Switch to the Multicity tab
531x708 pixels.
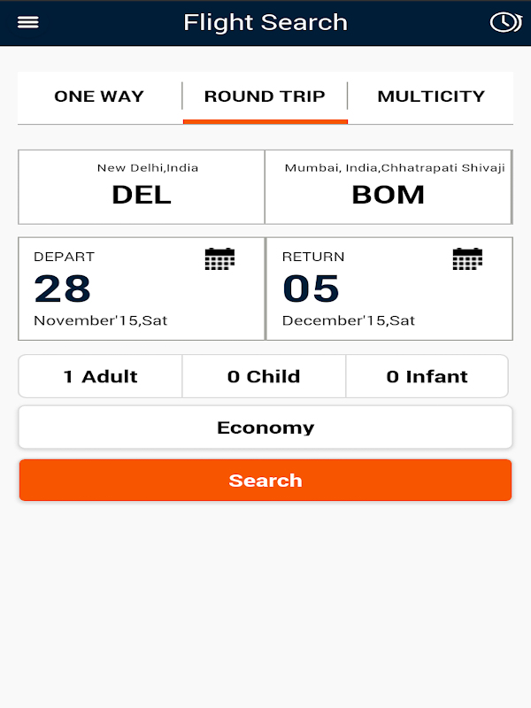pos(431,96)
